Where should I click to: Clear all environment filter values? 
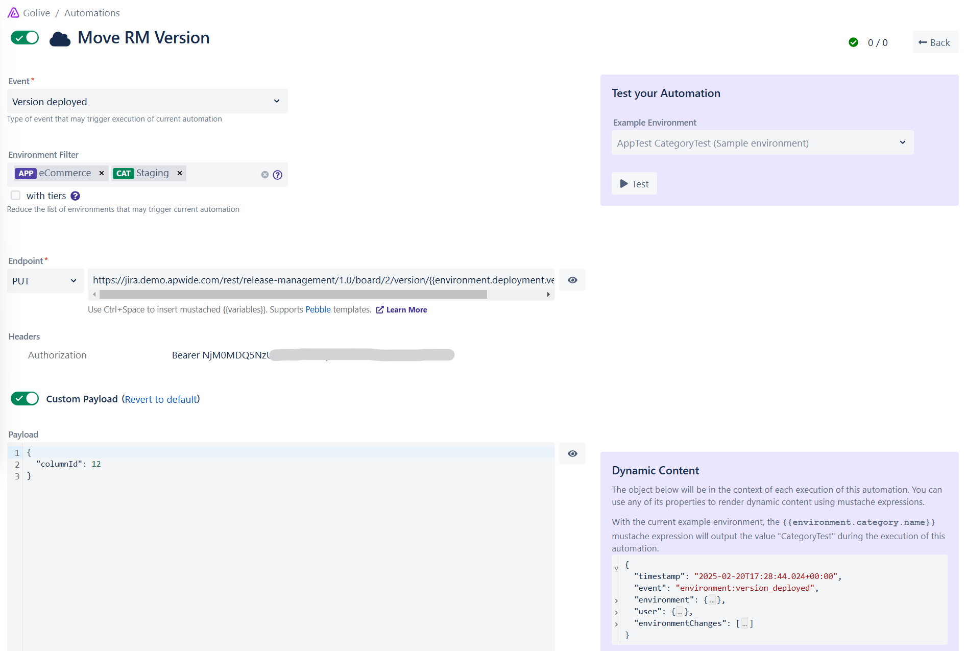(264, 175)
